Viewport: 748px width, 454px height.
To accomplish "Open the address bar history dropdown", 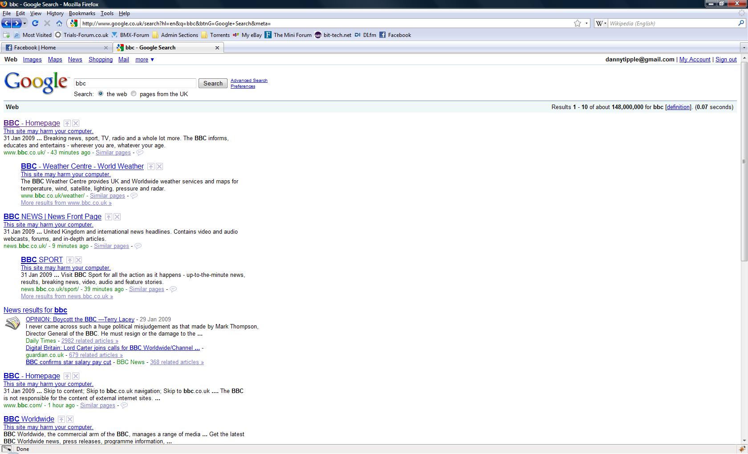I will pos(586,23).
